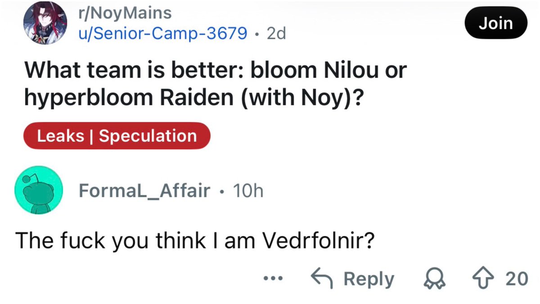The image size is (540, 304).
Task: Filter by the Leaks | Speculation flair
Action: click(117, 136)
